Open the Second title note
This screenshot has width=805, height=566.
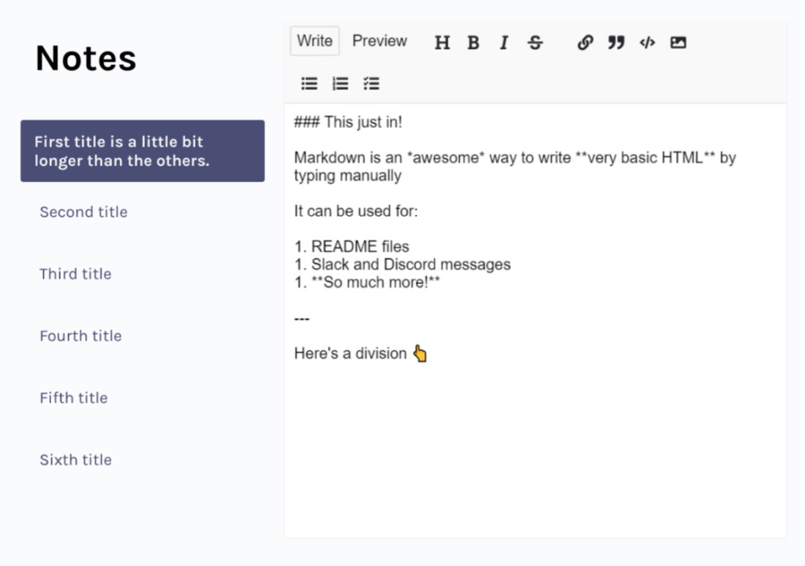(x=84, y=212)
